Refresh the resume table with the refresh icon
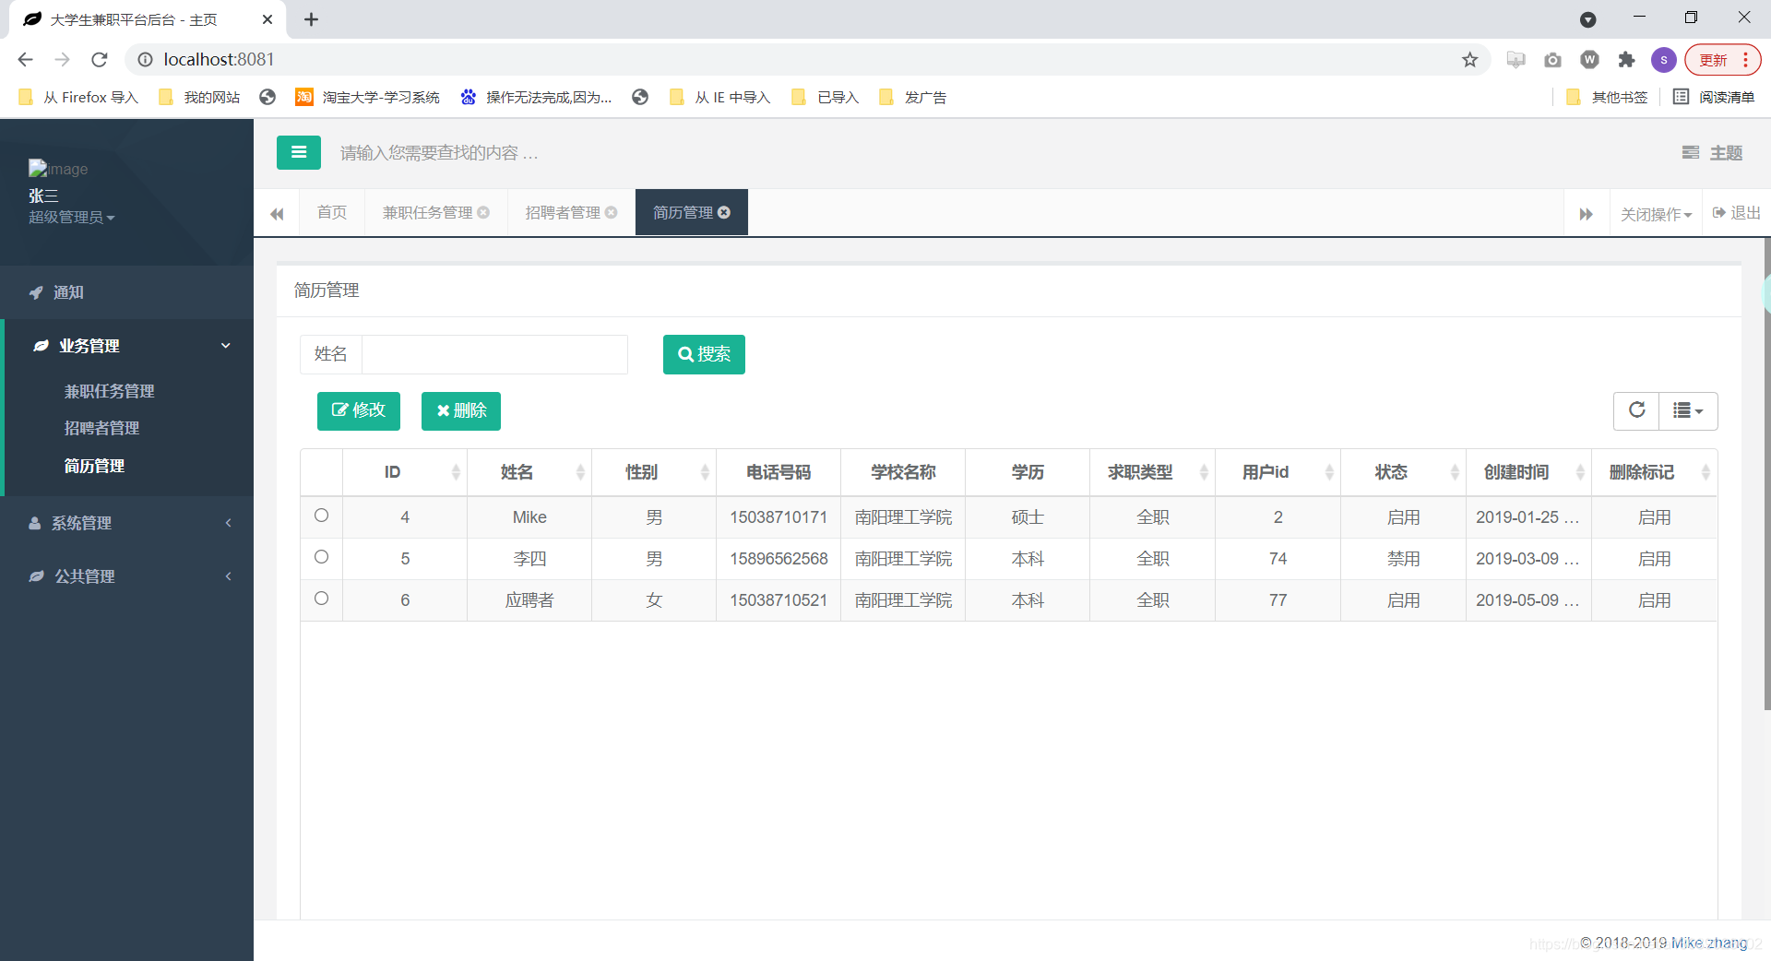This screenshot has height=961, width=1771. [x=1636, y=410]
